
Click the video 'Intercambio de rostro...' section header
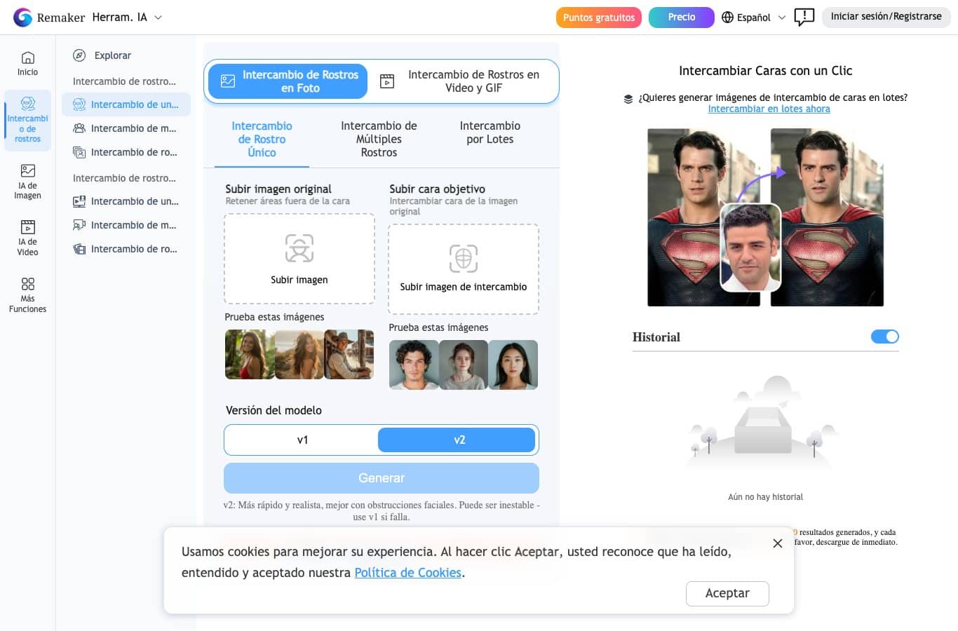124,178
